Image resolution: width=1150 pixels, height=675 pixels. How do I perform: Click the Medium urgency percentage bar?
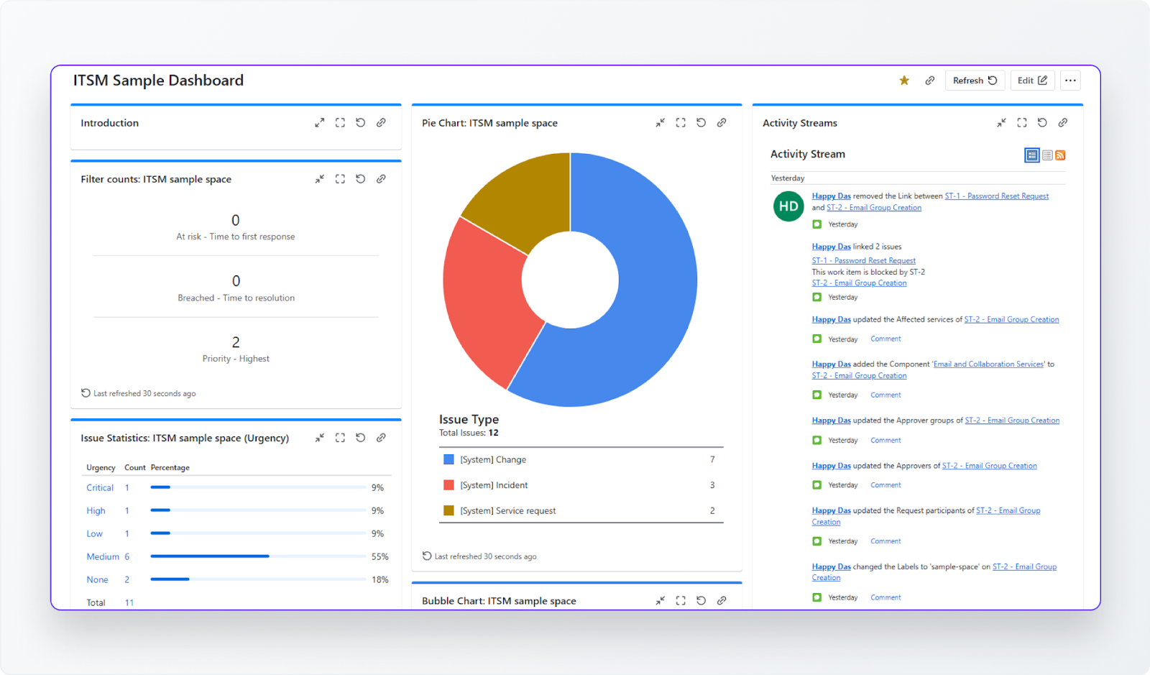click(x=208, y=556)
